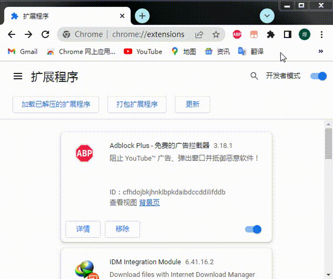Reload the current page
Viewport: 333px width, 279px height.
[45, 34]
